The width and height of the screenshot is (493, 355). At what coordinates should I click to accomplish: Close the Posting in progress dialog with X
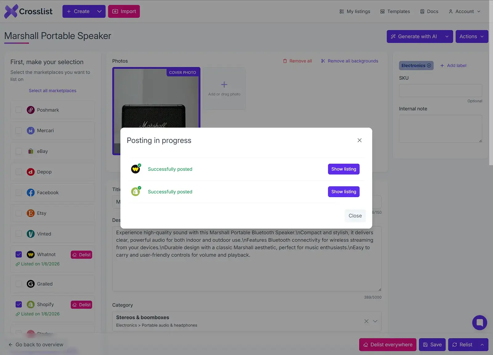click(360, 140)
